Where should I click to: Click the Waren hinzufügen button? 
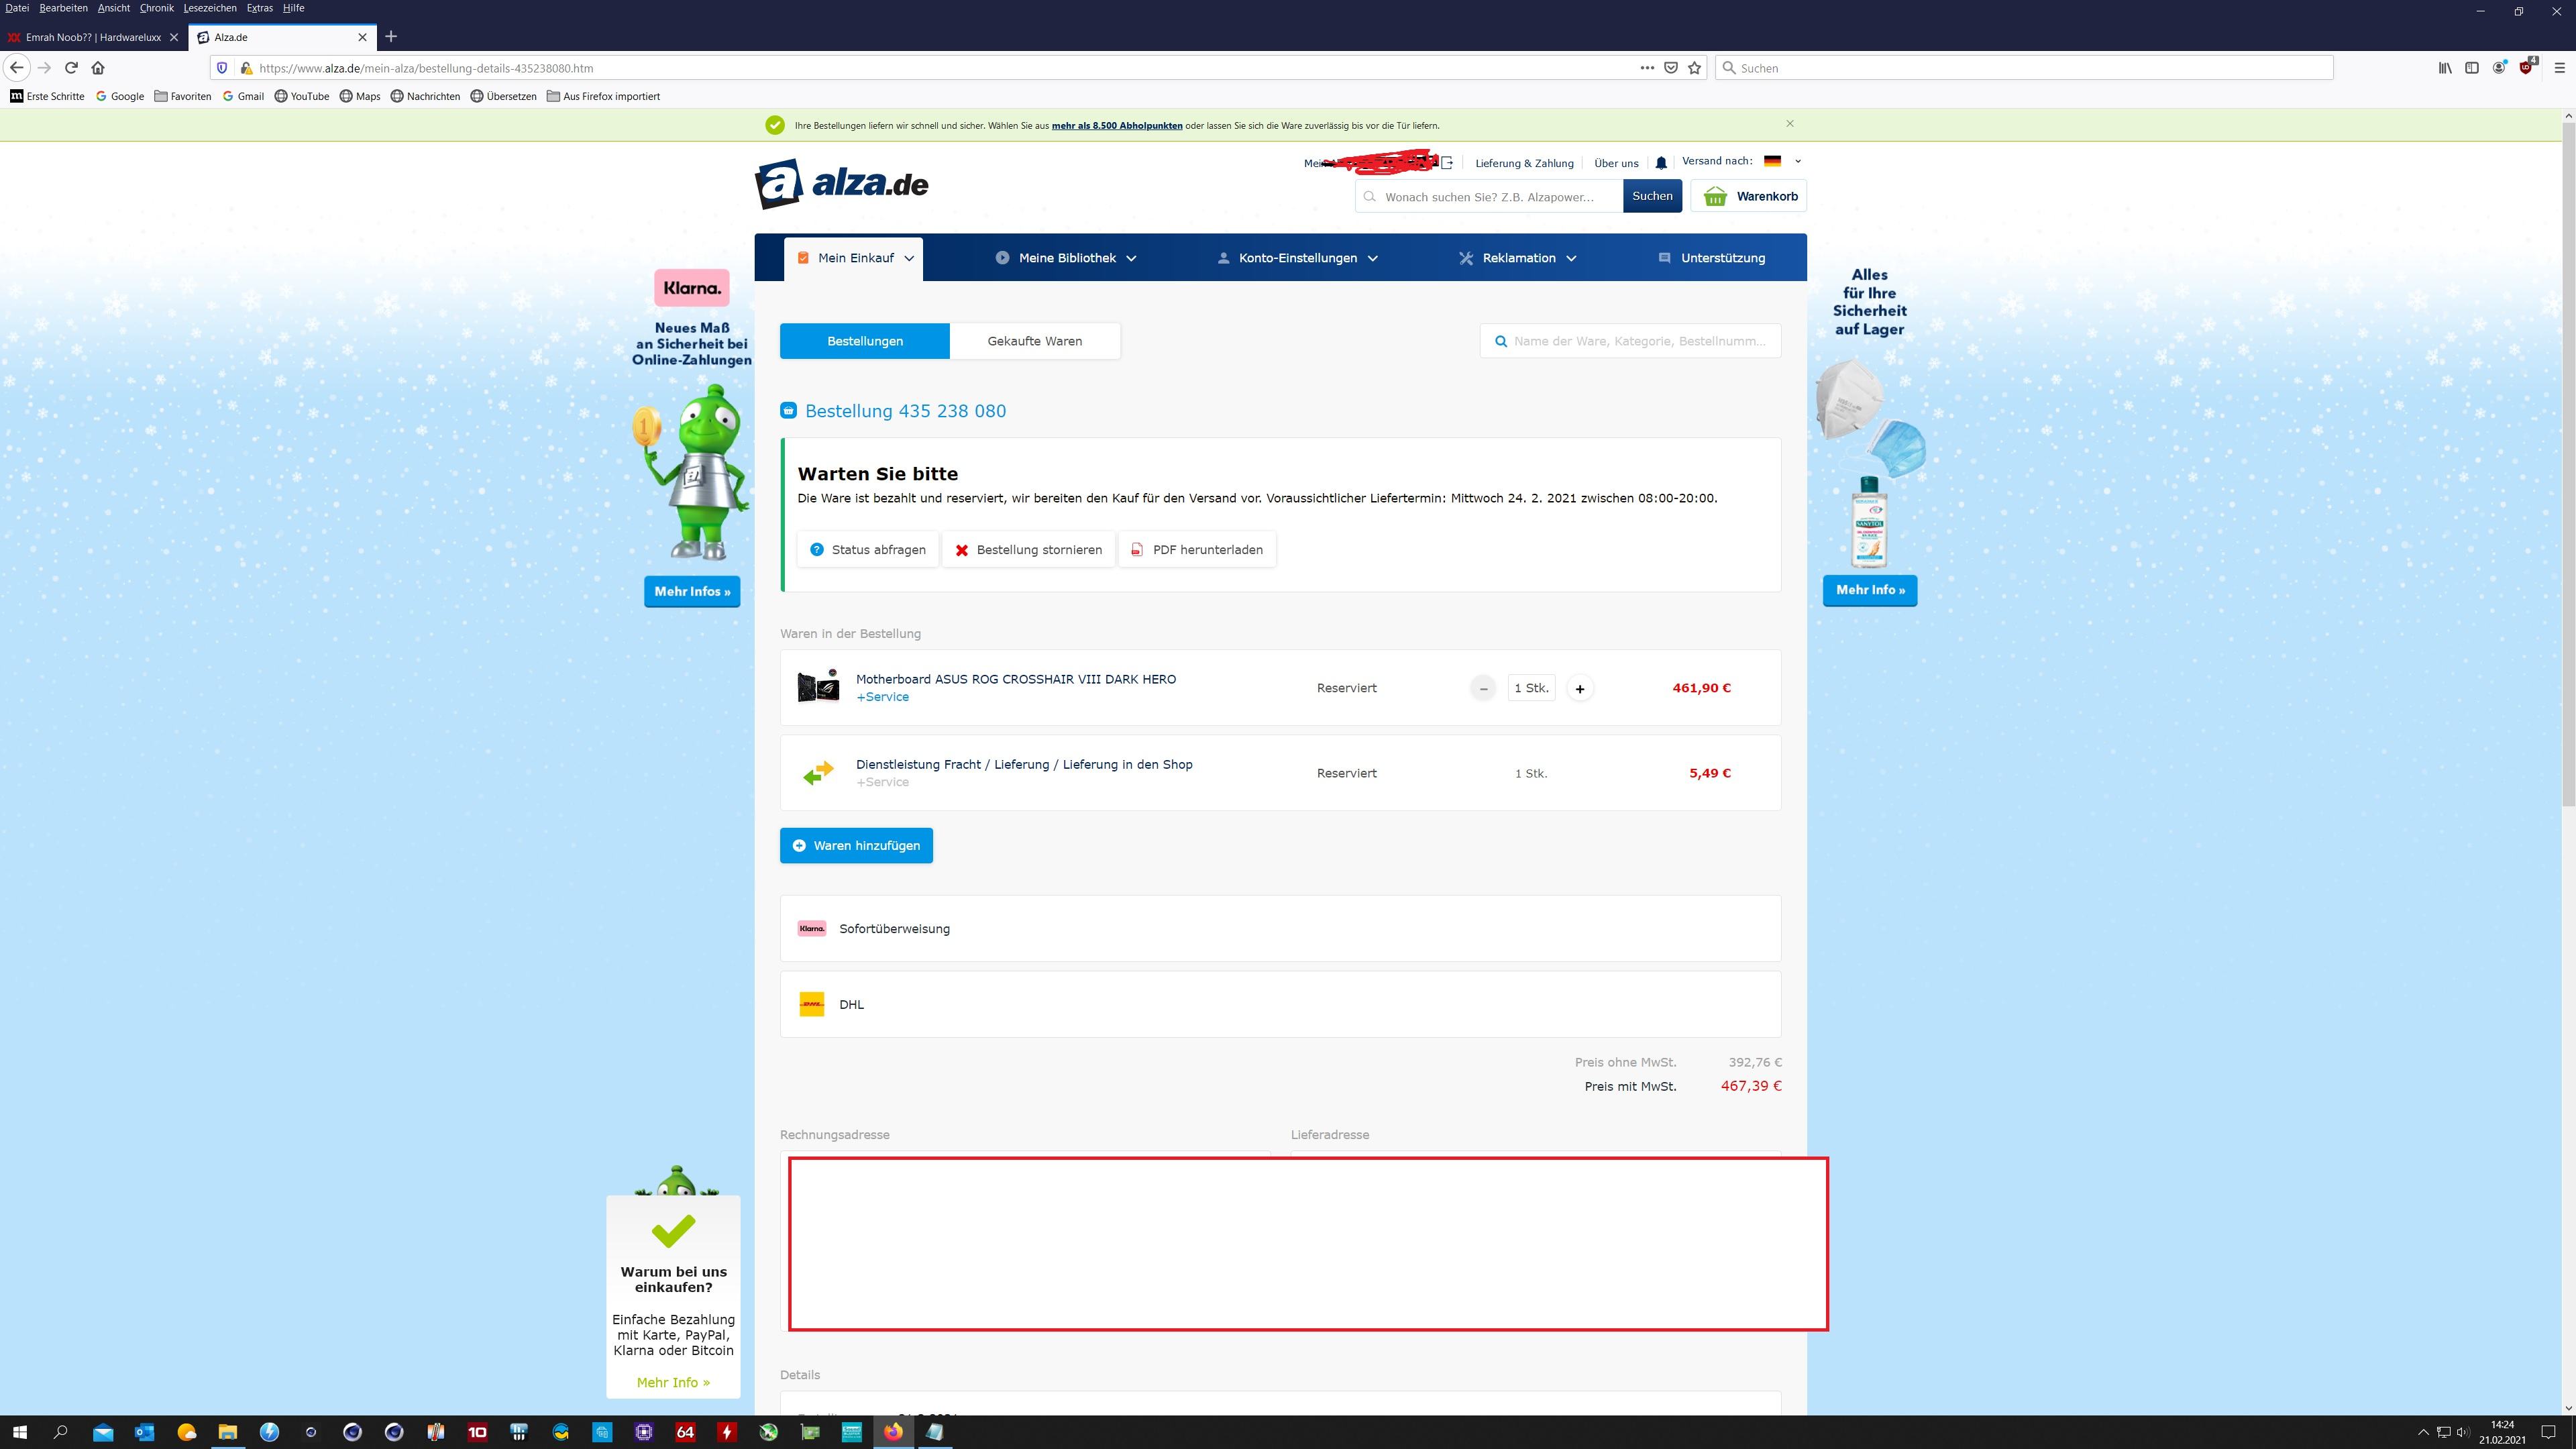856,846
